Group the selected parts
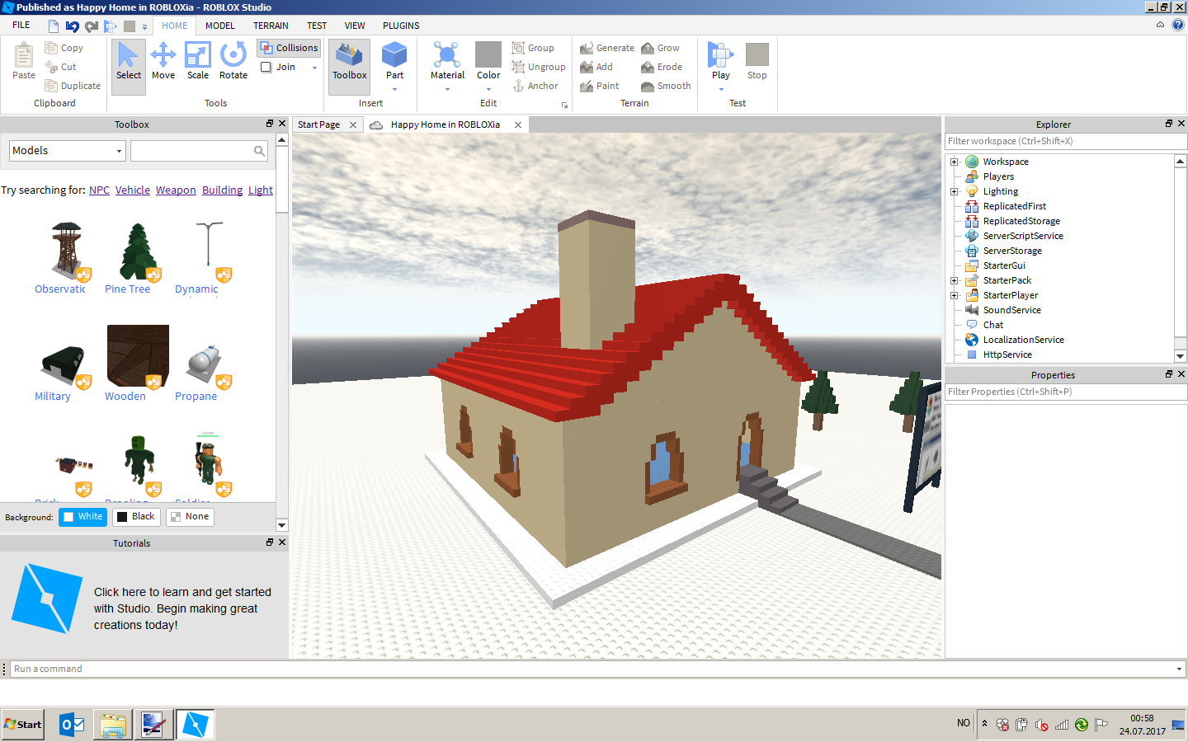Image resolution: width=1188 pixels, height=742 pixels. (x=533, y=48)
